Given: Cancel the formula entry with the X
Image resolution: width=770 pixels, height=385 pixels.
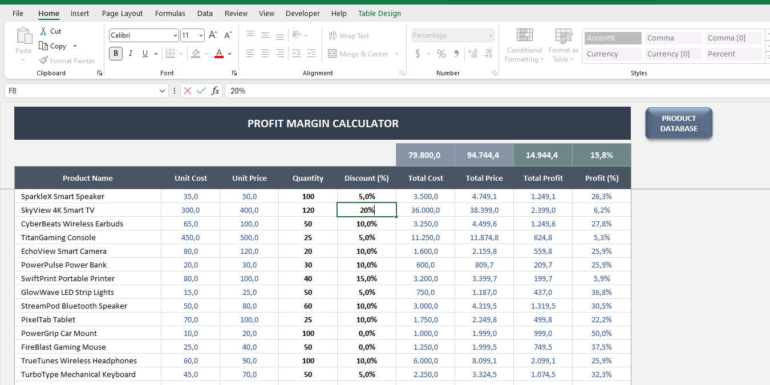Looking at the screenshot, I should coord(187,91).
